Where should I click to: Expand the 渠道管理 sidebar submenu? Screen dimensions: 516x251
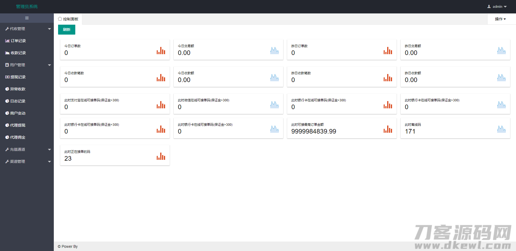pyautogui.click(x=27, y=161)
